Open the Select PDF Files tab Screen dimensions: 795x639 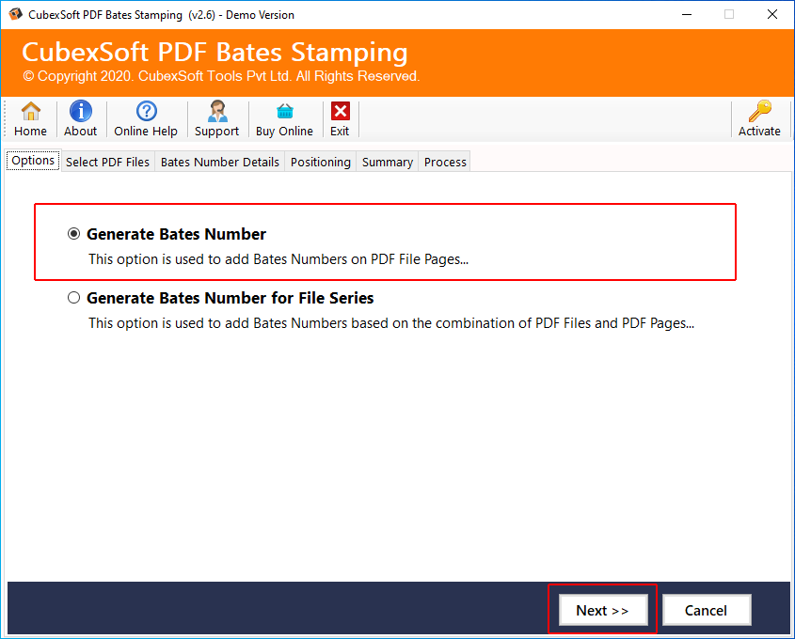tap(107, 162)
